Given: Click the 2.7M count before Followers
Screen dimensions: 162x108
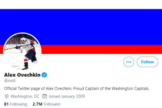Looking at the screenshot, I should pyautogui.click(x=37, y=104).
